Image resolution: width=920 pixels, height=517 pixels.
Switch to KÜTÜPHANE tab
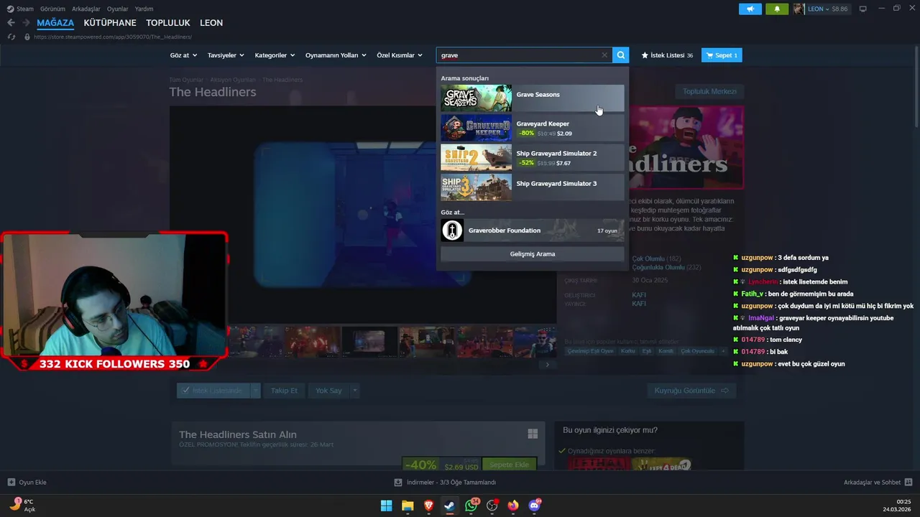coord(110,23)
